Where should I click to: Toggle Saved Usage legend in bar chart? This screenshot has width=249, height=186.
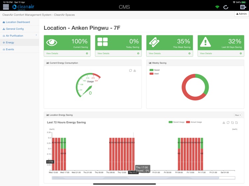(177, 122)
